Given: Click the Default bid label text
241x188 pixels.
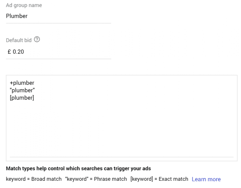Looking at the screenshot, I should click(19, 40).
